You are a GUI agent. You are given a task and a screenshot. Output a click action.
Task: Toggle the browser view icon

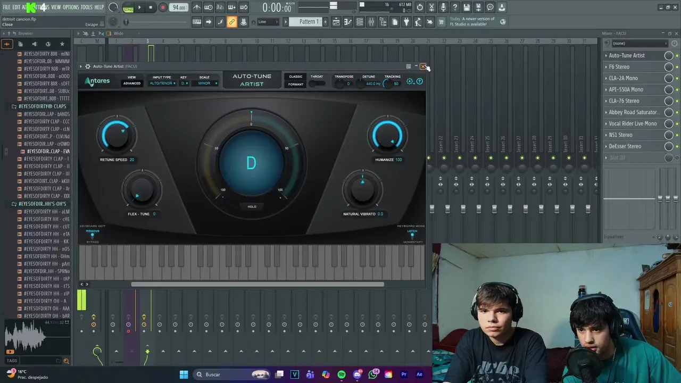tap(383, 22)
